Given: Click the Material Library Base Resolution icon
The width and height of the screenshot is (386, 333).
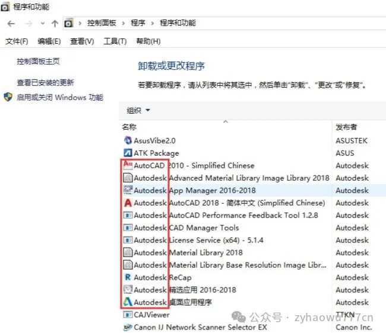Looking at the screenshot, I should (x=128, y=265).
